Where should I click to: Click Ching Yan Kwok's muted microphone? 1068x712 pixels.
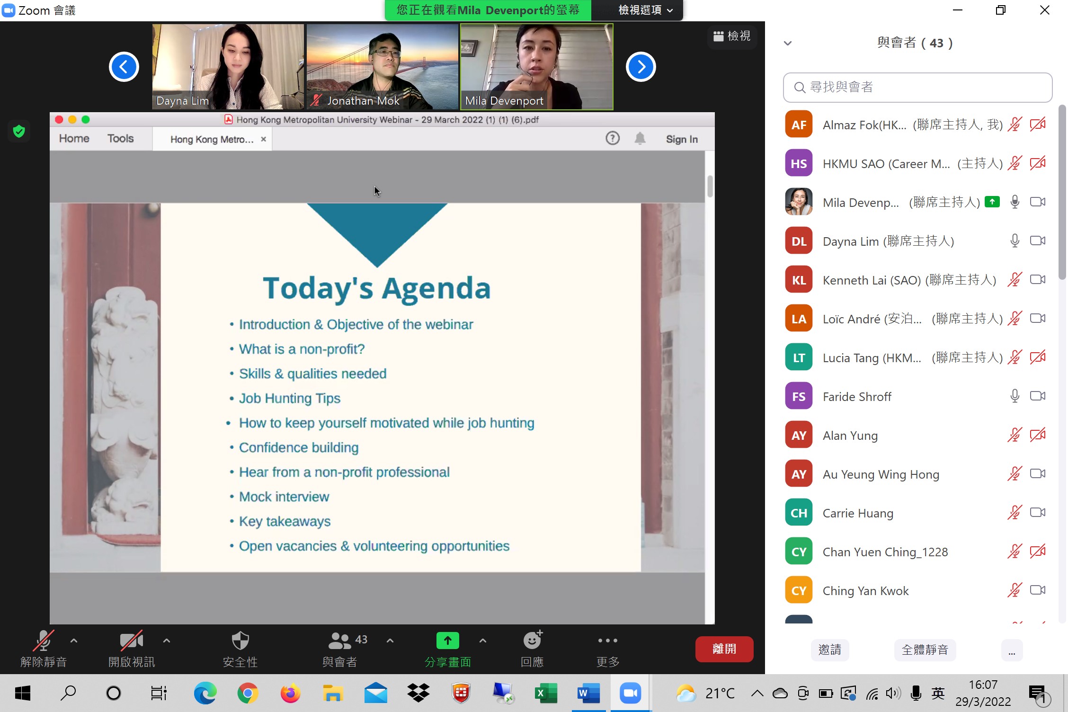(x=1015, y=590)
